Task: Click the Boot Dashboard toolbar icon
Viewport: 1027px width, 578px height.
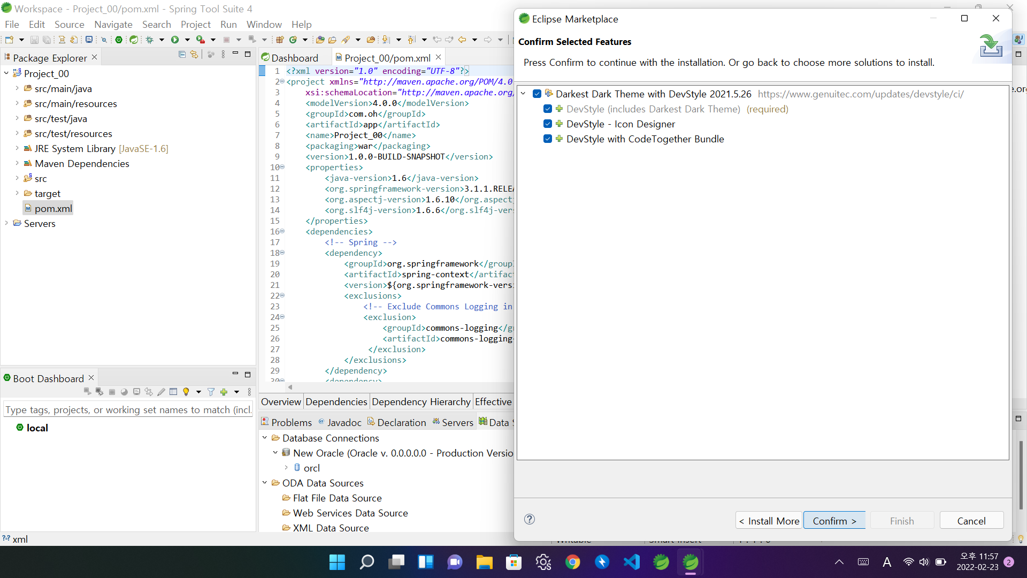Action: pyautogui.click(x=119, y=40)
